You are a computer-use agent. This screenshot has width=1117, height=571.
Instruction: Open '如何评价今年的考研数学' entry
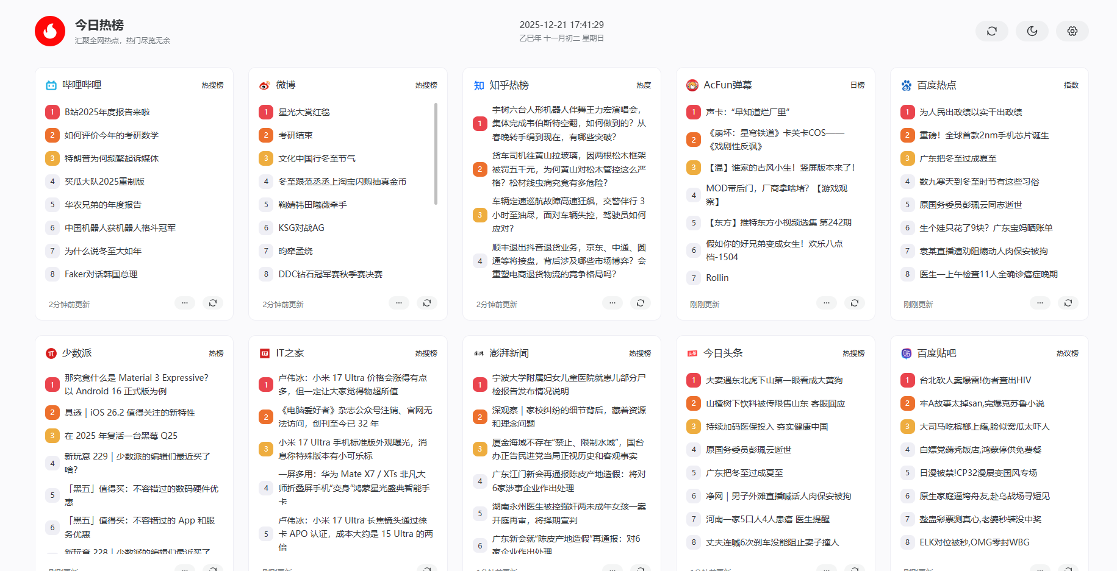click(112, 135)
